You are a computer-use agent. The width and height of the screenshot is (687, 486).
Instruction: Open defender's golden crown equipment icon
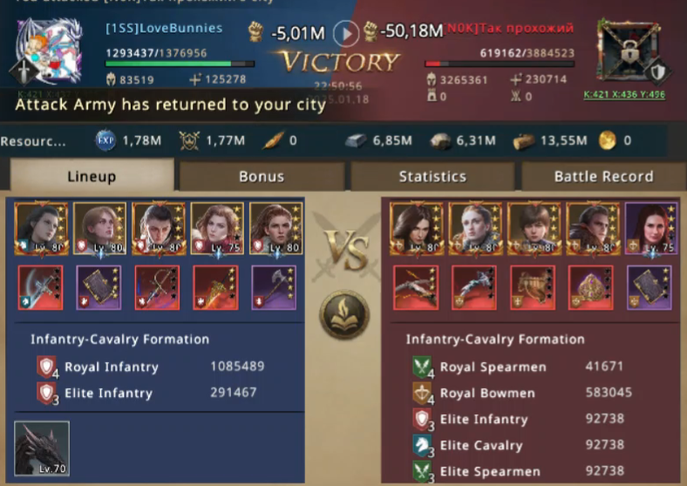pos(590,288)
